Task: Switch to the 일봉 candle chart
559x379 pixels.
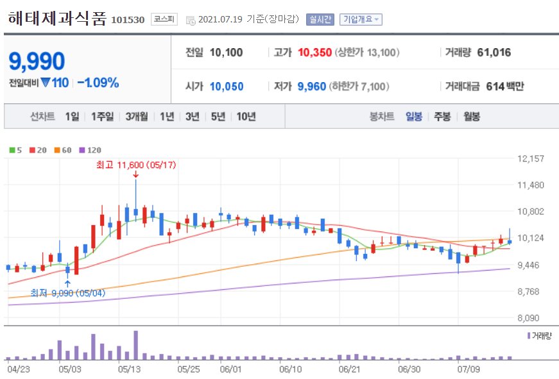Action: (414, 117)
